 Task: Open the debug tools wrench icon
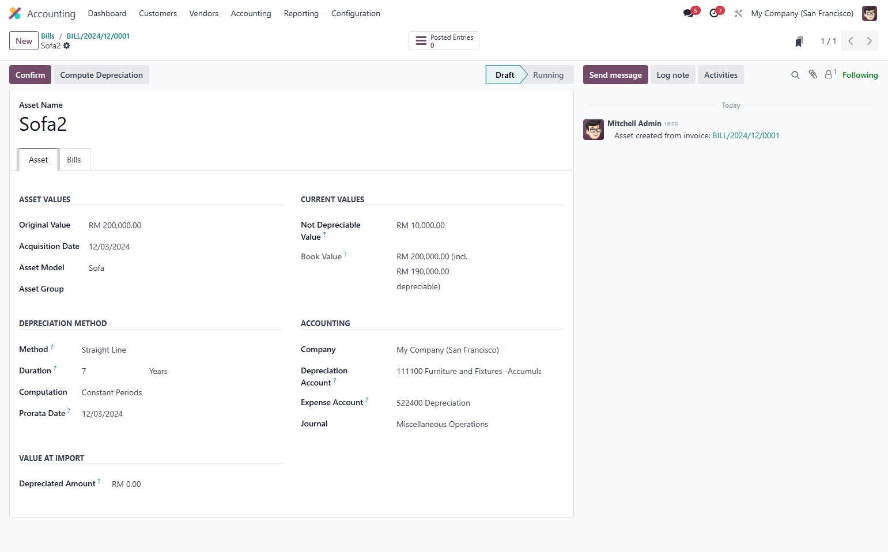[x=738, y=13]
